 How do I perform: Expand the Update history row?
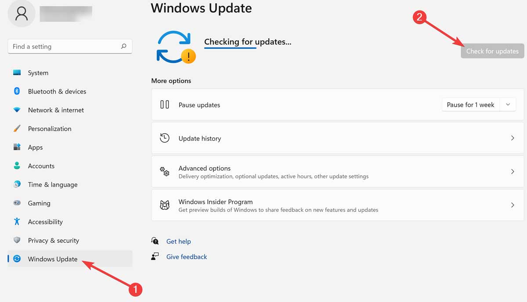(513, 138)
